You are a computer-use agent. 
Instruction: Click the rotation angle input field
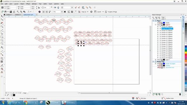[x=47, y=8]
